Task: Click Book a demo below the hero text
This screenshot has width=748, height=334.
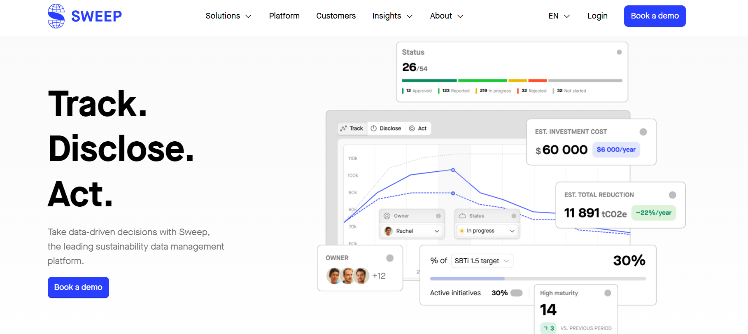Action: pyautogui.click(x=78, y=287)
